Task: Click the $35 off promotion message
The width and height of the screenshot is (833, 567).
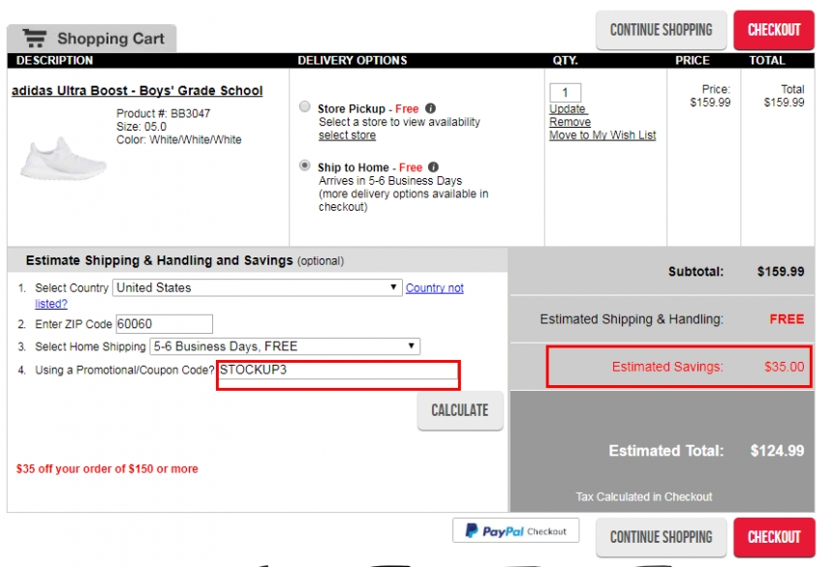Action: (108, 468)
